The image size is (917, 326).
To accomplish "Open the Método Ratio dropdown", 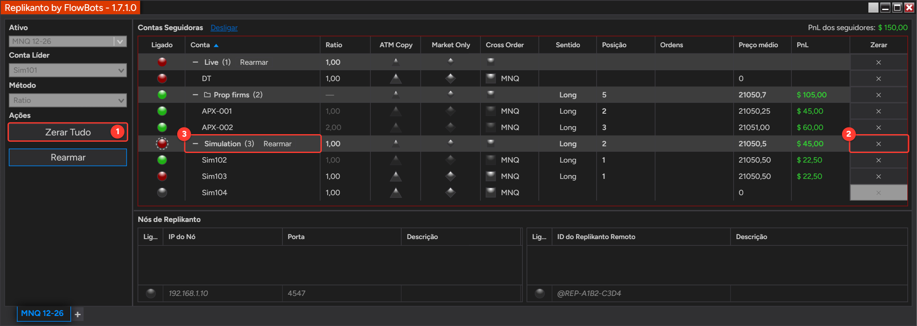I will point(68,100).
